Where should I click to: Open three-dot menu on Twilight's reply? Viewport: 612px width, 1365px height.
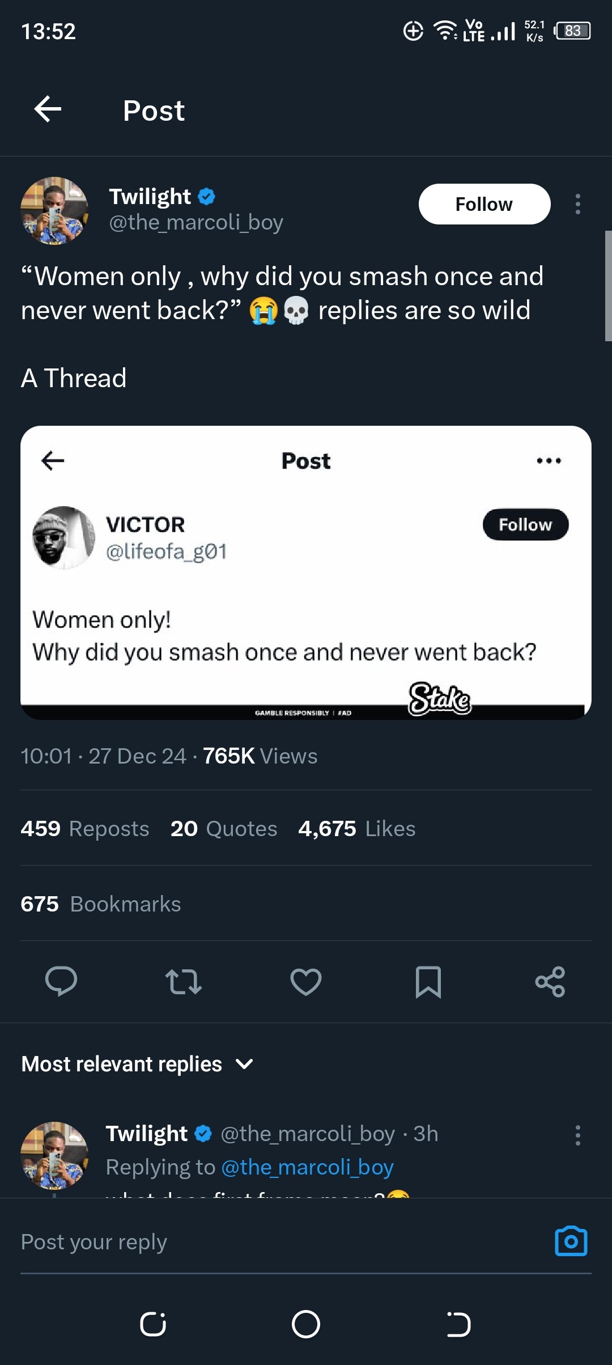tap(577, 1135)
